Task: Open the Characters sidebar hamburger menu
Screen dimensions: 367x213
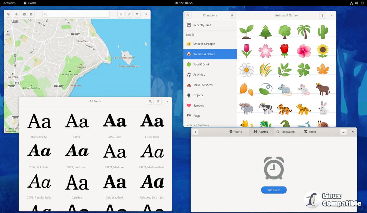Action: [x=232, y=15]
